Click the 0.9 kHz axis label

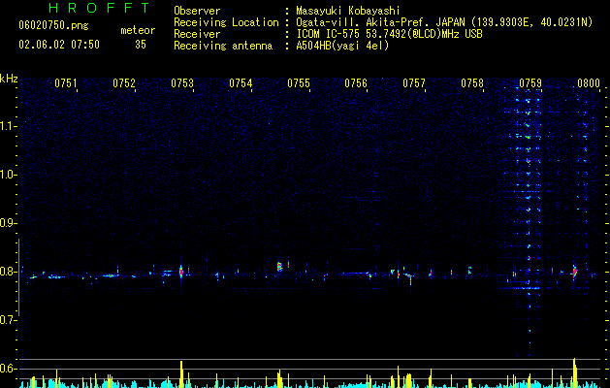pyautogui.click(x=8, y=223)
